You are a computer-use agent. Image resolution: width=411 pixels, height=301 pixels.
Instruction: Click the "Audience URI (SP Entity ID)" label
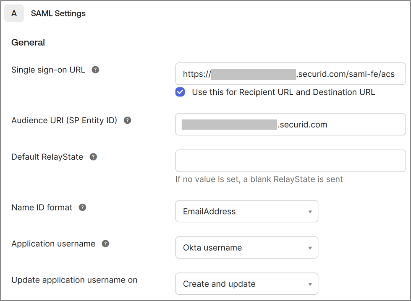coord(64,120)
